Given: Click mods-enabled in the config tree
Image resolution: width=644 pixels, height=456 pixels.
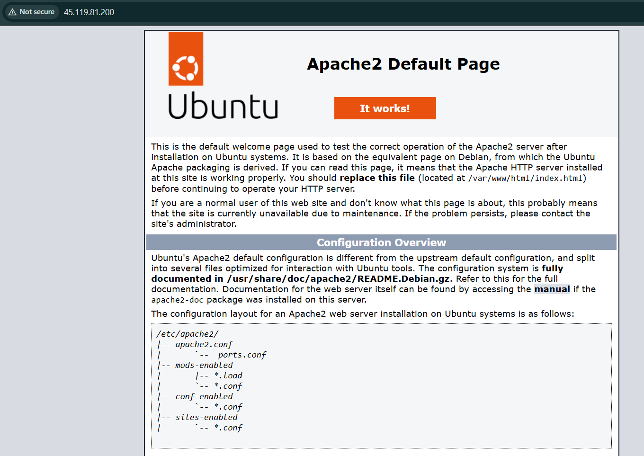Looking at the screenshot, I should click(x=204, y=365).
